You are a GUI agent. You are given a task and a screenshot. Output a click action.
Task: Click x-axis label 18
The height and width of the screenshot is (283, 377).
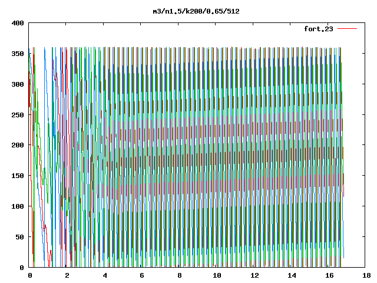[366, 275]
